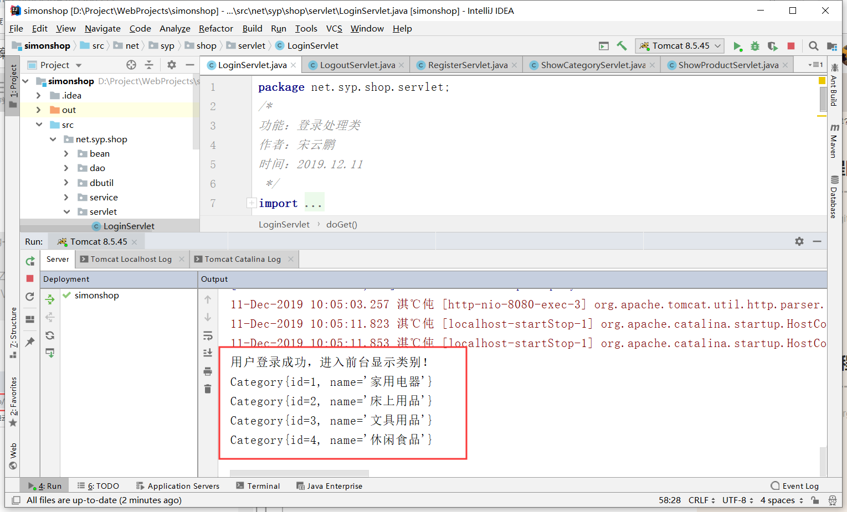Expand the service package

point(66,197)
